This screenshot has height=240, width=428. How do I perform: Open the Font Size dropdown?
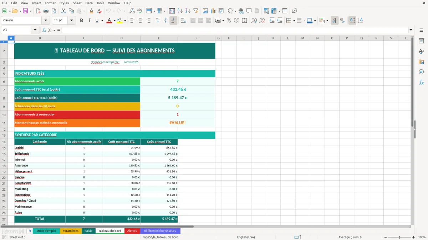click(x=72, y=21)
